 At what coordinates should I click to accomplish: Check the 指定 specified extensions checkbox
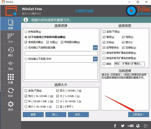click(x=104, y=64)
